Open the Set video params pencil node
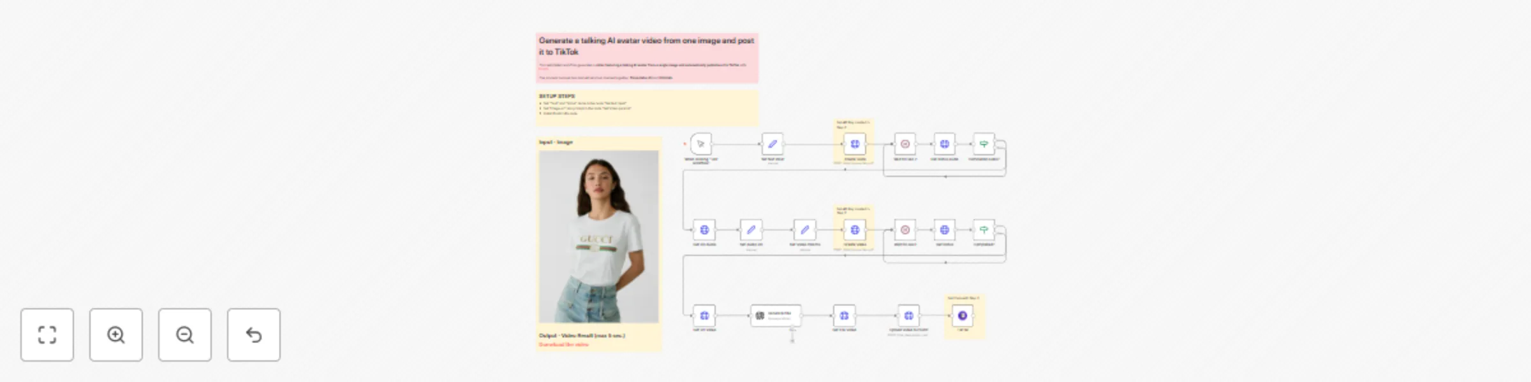This screenshot has width=1531, height=382. pos(804,230)
